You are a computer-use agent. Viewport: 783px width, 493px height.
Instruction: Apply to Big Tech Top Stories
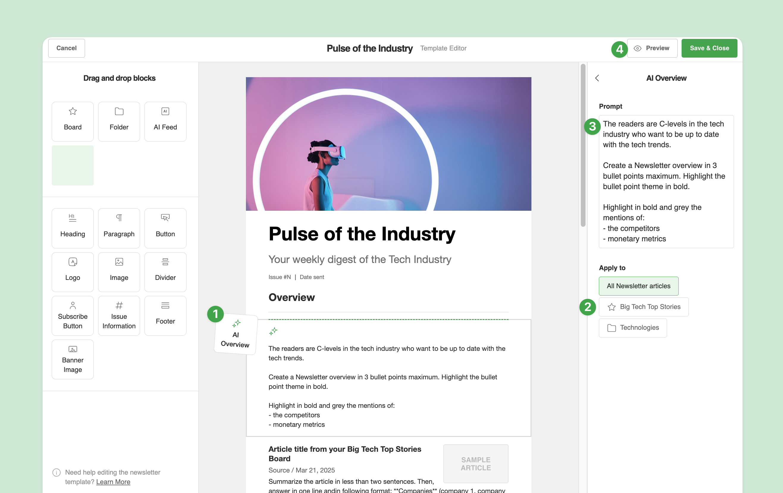pyautogui.click(x=644, y=307)
